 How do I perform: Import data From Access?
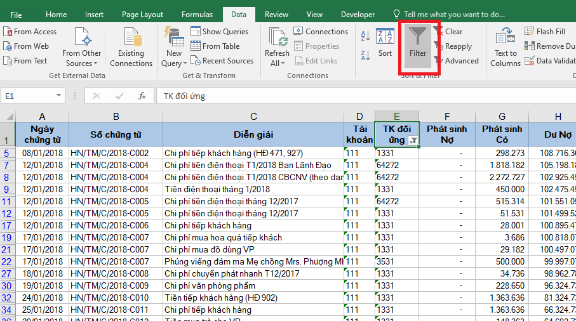click(x=30, y=32)
